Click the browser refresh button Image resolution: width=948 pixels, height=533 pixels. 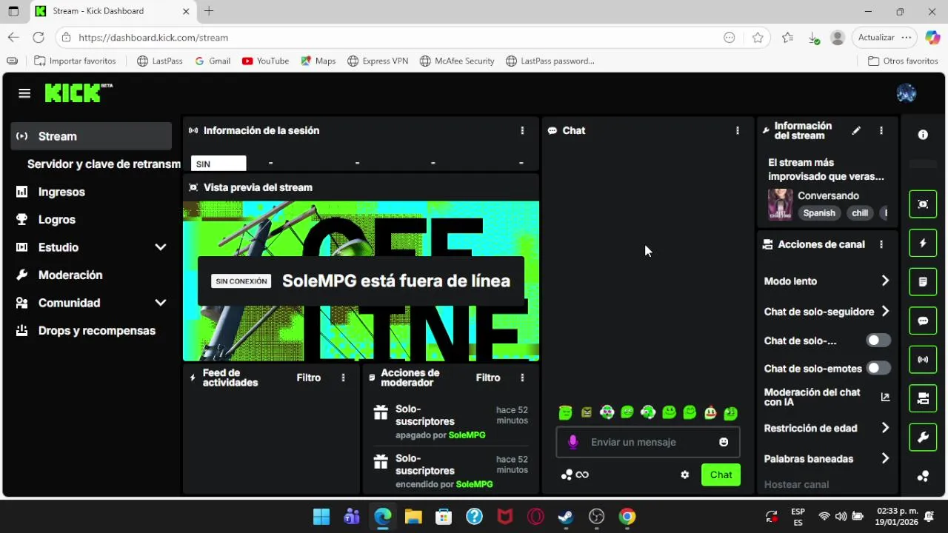39,37
